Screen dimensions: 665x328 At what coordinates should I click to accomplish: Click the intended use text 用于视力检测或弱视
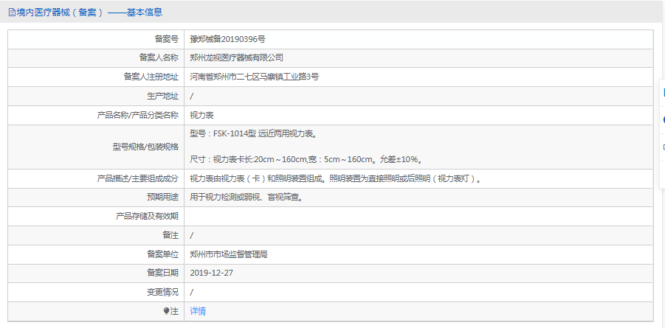point(246,198)
